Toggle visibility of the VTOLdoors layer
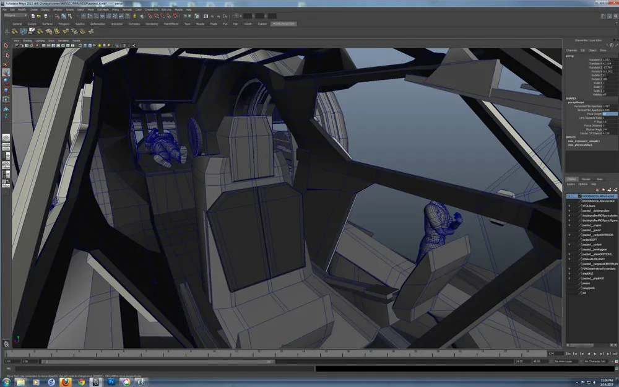Screen dimensions: 619x387 [569, 206]
